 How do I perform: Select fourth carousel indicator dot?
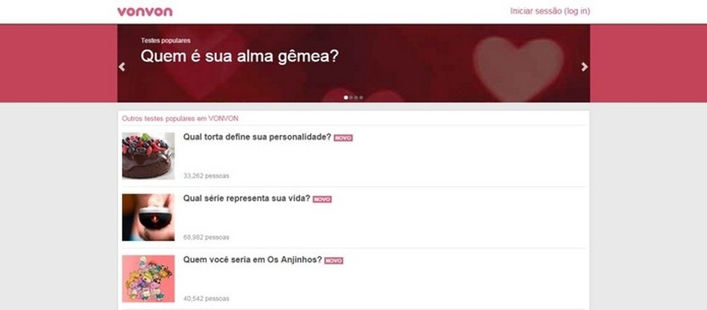point(361,98)
